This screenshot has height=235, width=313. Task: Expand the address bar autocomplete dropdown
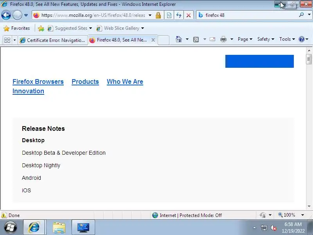(150, 15)
